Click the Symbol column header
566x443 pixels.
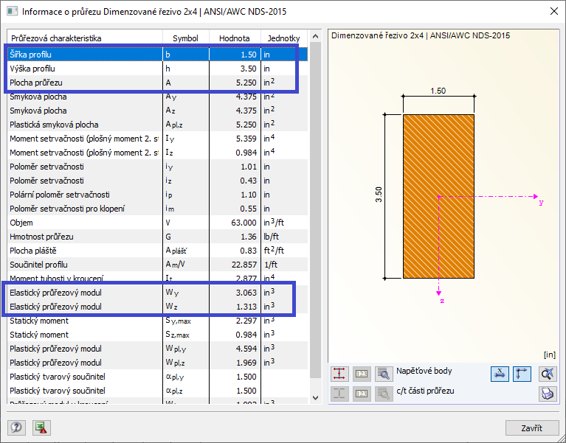(x=185, y=38)
